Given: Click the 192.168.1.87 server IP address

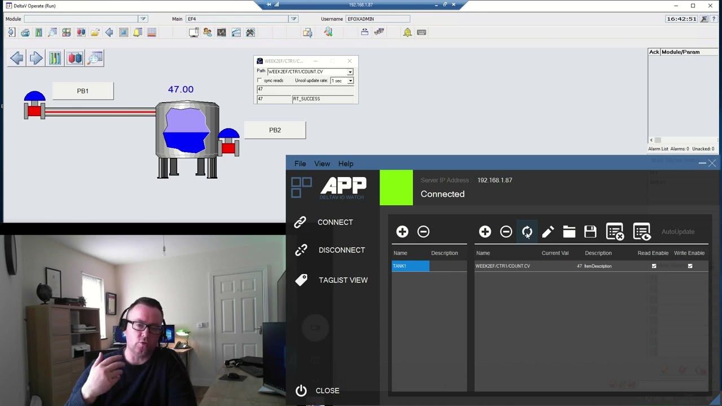Looking at the screenshot, I should [495, 180].
